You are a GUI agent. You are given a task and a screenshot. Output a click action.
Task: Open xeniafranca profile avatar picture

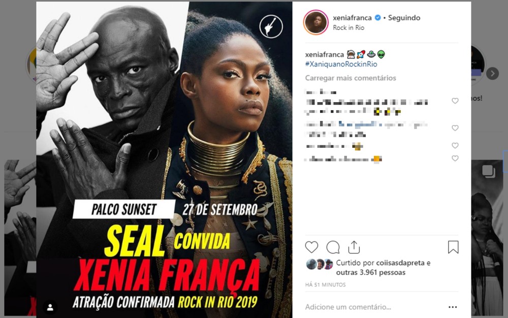tap(316, 22)
